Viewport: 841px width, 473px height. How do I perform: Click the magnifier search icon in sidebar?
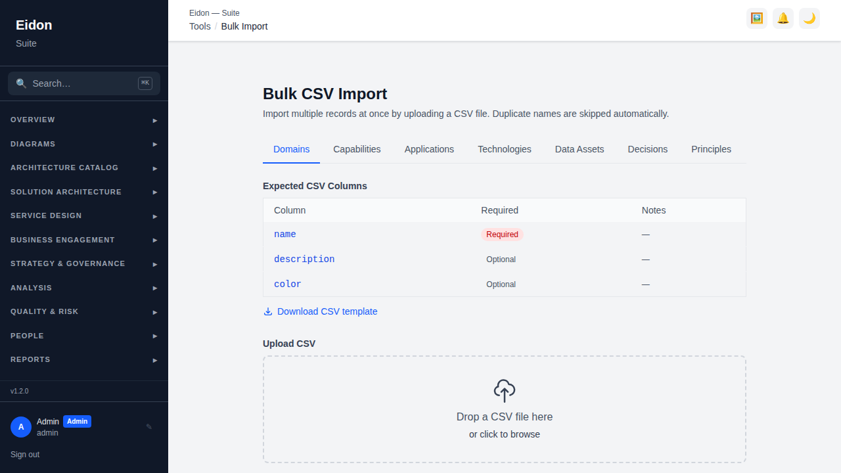21,83
